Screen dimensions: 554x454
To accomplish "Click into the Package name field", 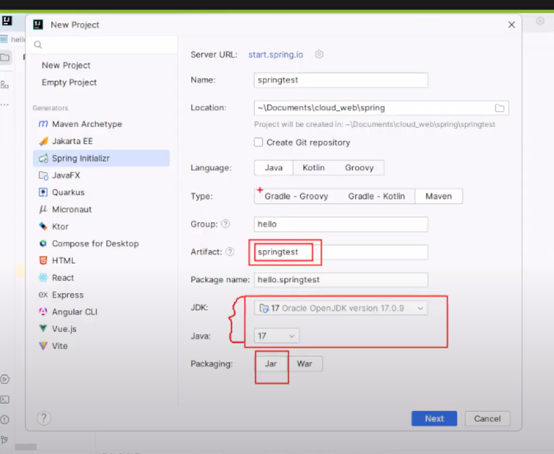I will click(341, 279).
